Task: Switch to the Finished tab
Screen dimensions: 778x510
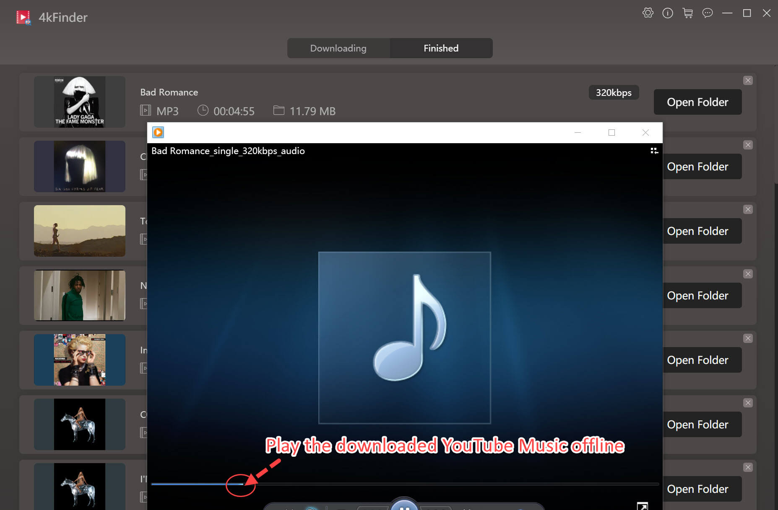Action: click(x=441, y=48)
